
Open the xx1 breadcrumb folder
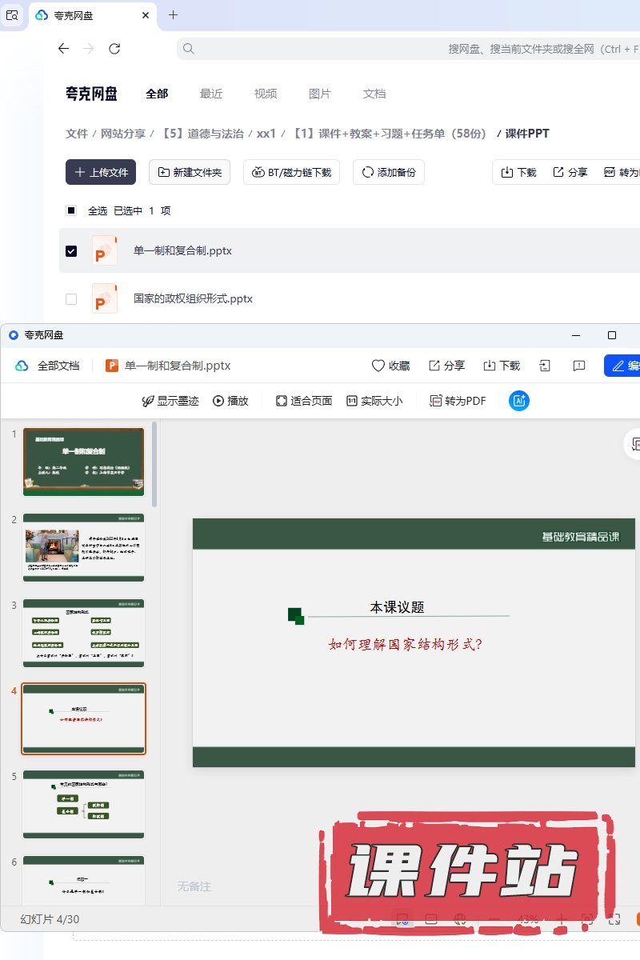click(x=266, y=134)
